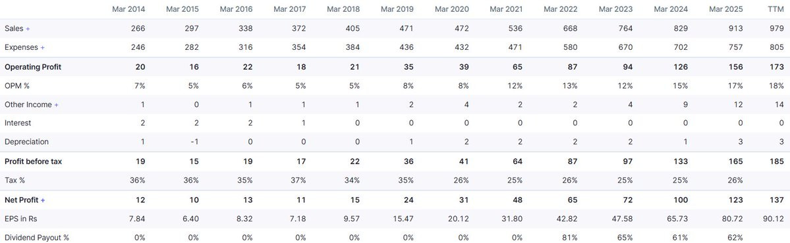Click the Mar 2025 column header

click(x=725, y=10)
